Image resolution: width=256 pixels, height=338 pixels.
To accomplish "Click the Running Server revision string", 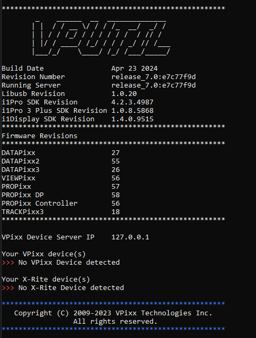I will pyautogui.click(x=154, y=85).
